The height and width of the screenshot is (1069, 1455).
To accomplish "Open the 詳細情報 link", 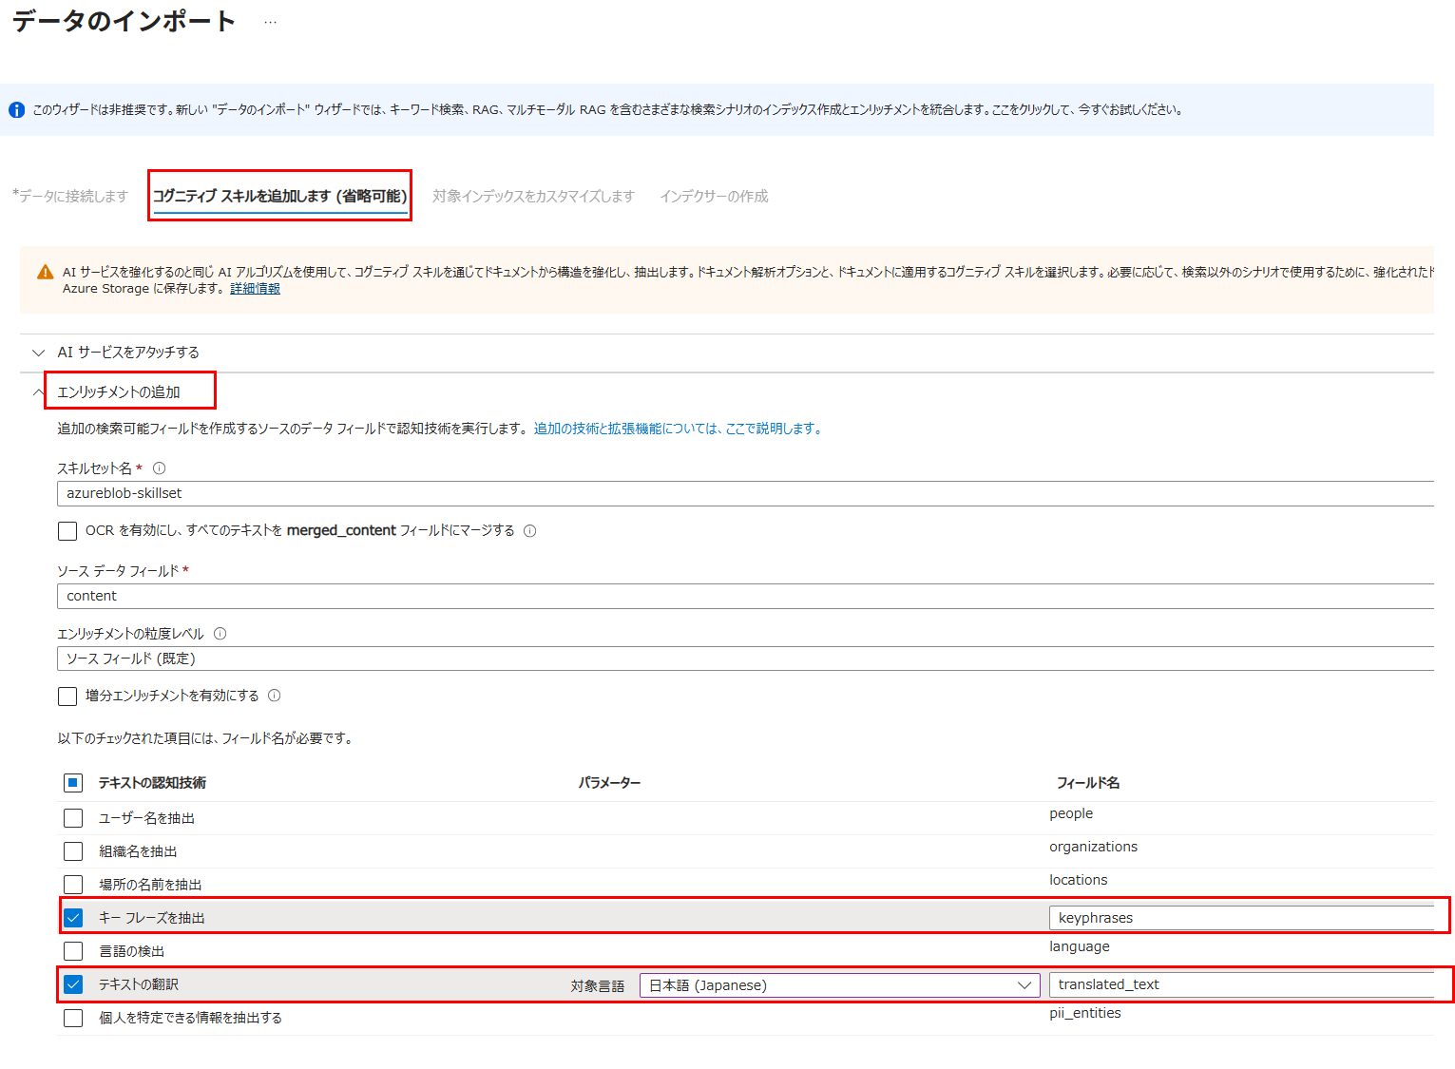I will (255, 289).
